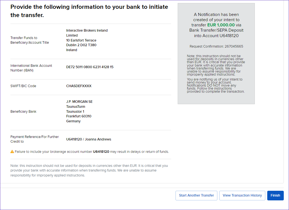Click Transfer Funds to Beneficiary/Account Title label
Image resolution: width=289 pixels, height=210 pixels.
click(30, 40)
